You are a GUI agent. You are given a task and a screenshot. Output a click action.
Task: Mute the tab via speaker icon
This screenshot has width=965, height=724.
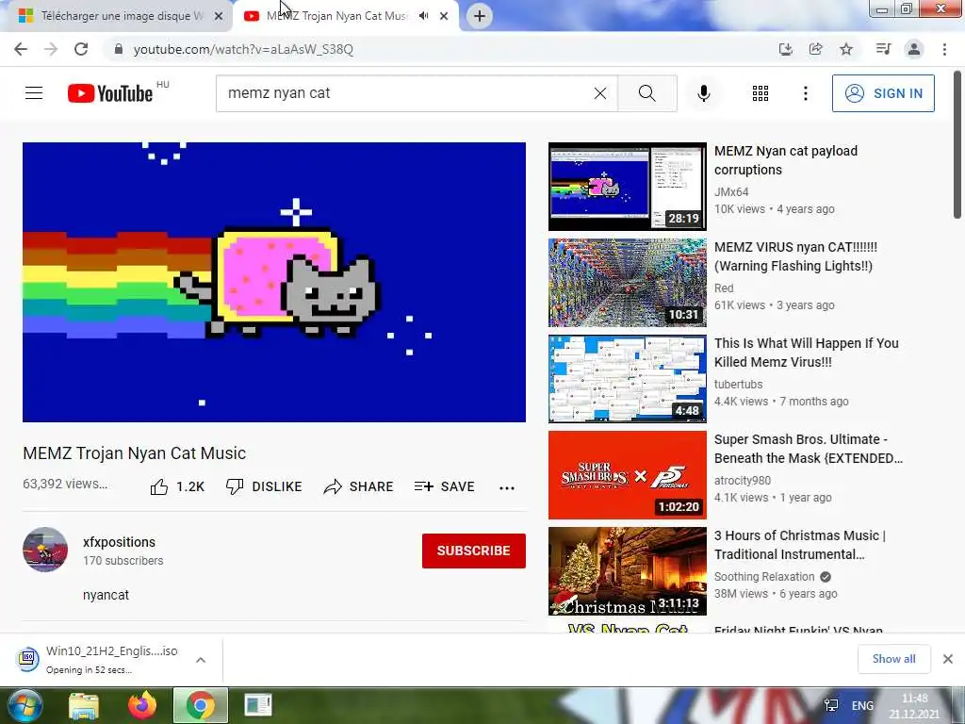423,16
